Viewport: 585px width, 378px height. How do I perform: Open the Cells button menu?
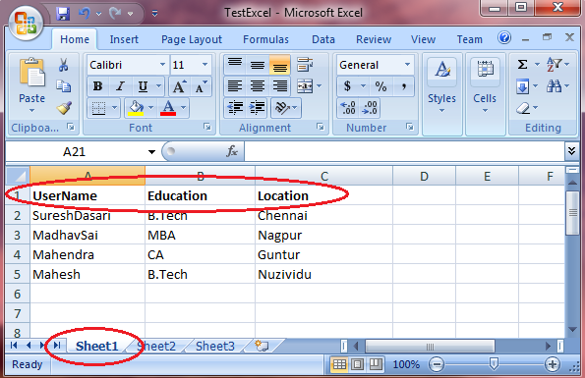coord(485,85)
